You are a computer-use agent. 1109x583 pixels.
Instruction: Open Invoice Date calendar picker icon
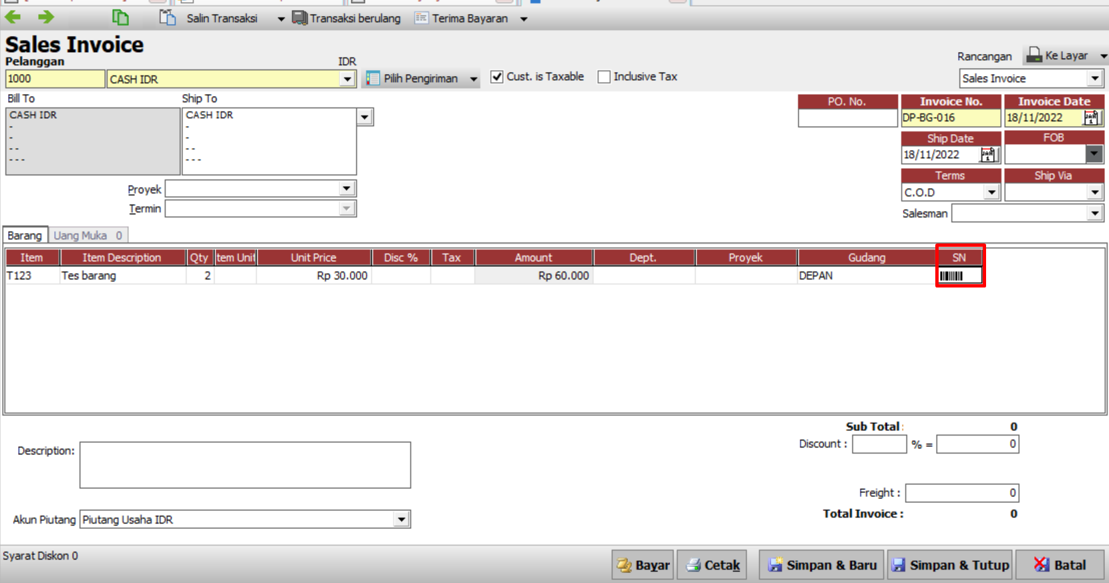(x=1090, y=118)
